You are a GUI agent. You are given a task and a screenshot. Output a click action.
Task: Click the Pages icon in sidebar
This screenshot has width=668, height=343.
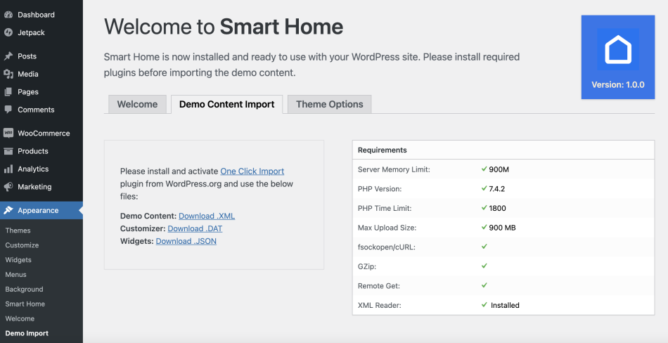(x=8, y=92)
